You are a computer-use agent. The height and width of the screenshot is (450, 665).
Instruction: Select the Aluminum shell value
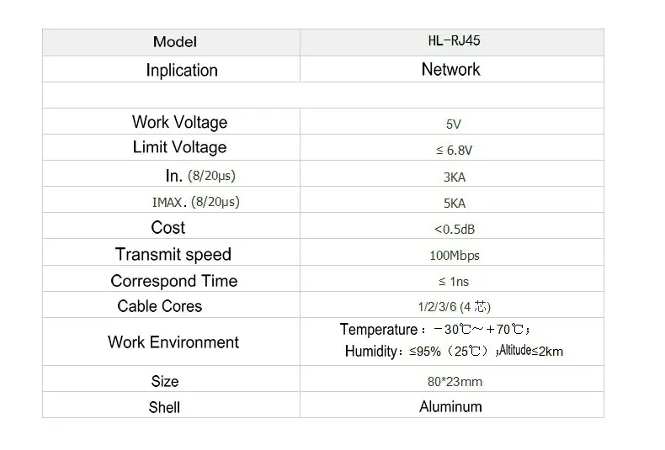(x=450, y=406)
